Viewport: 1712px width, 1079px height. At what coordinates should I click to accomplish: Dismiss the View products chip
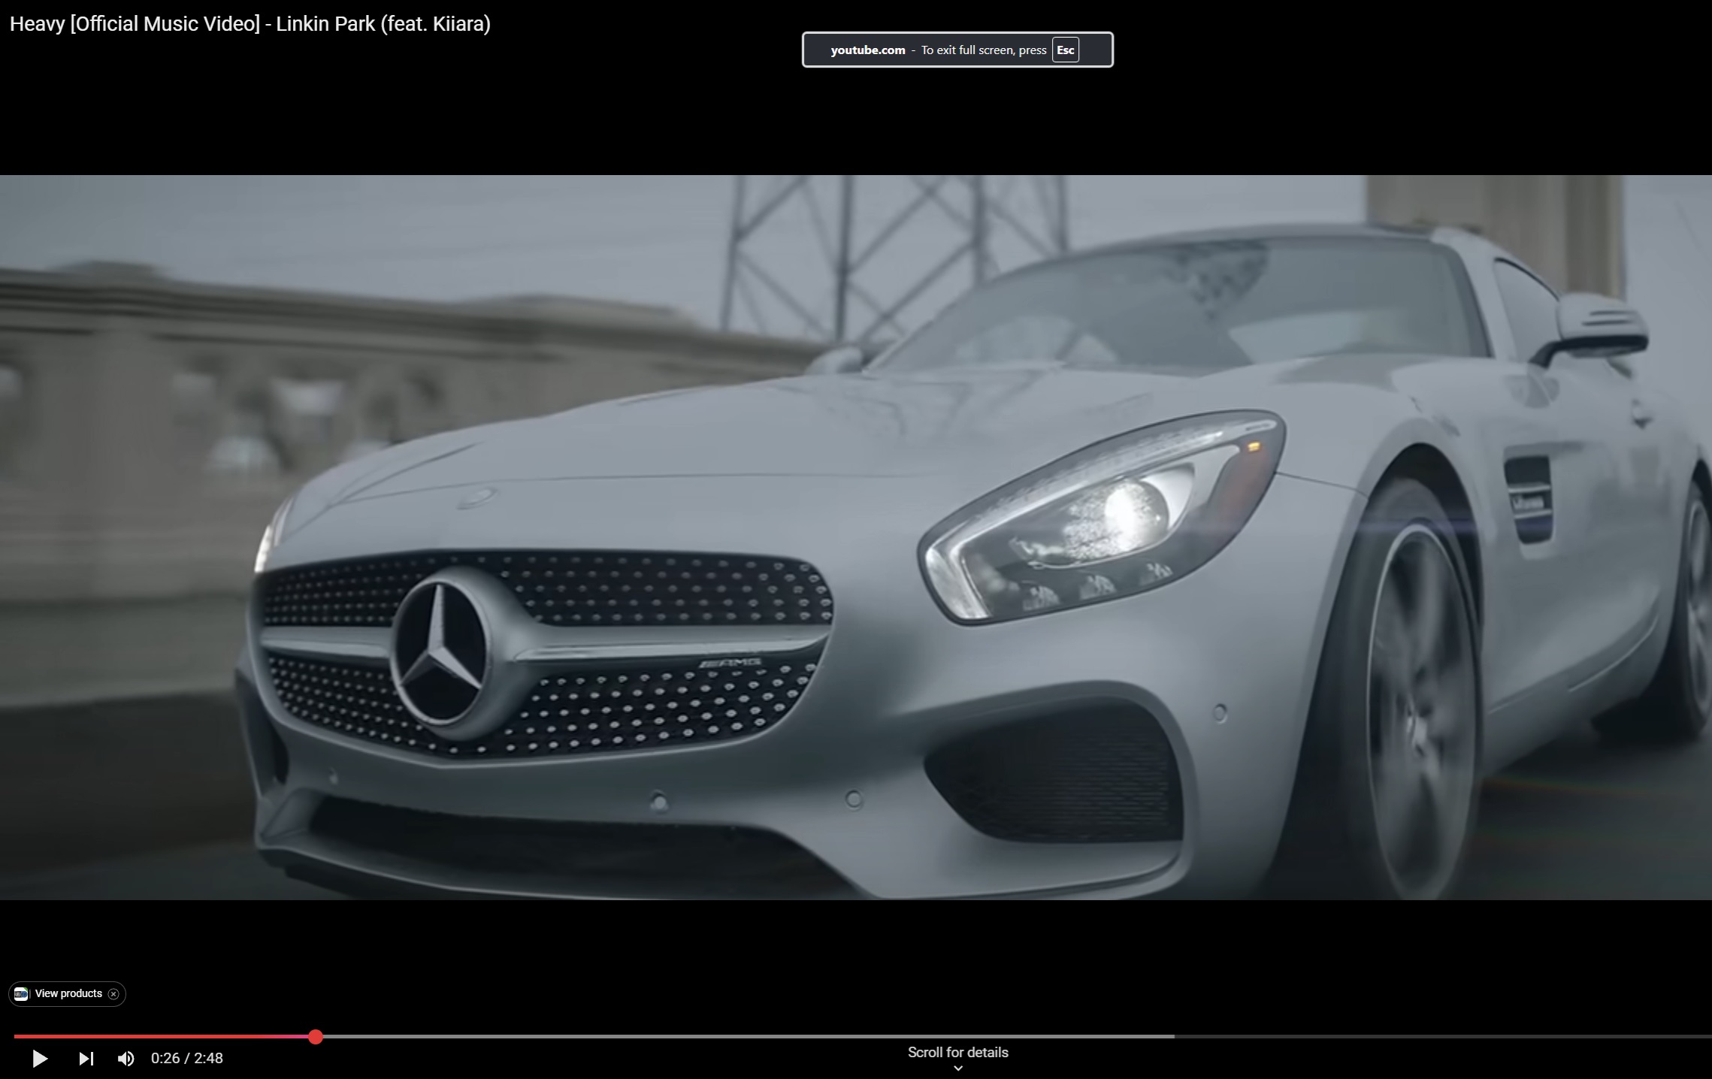(x=113, y=994)
